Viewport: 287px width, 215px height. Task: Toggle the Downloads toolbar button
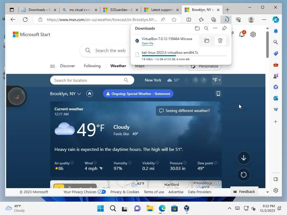click(x=226, y=20)
